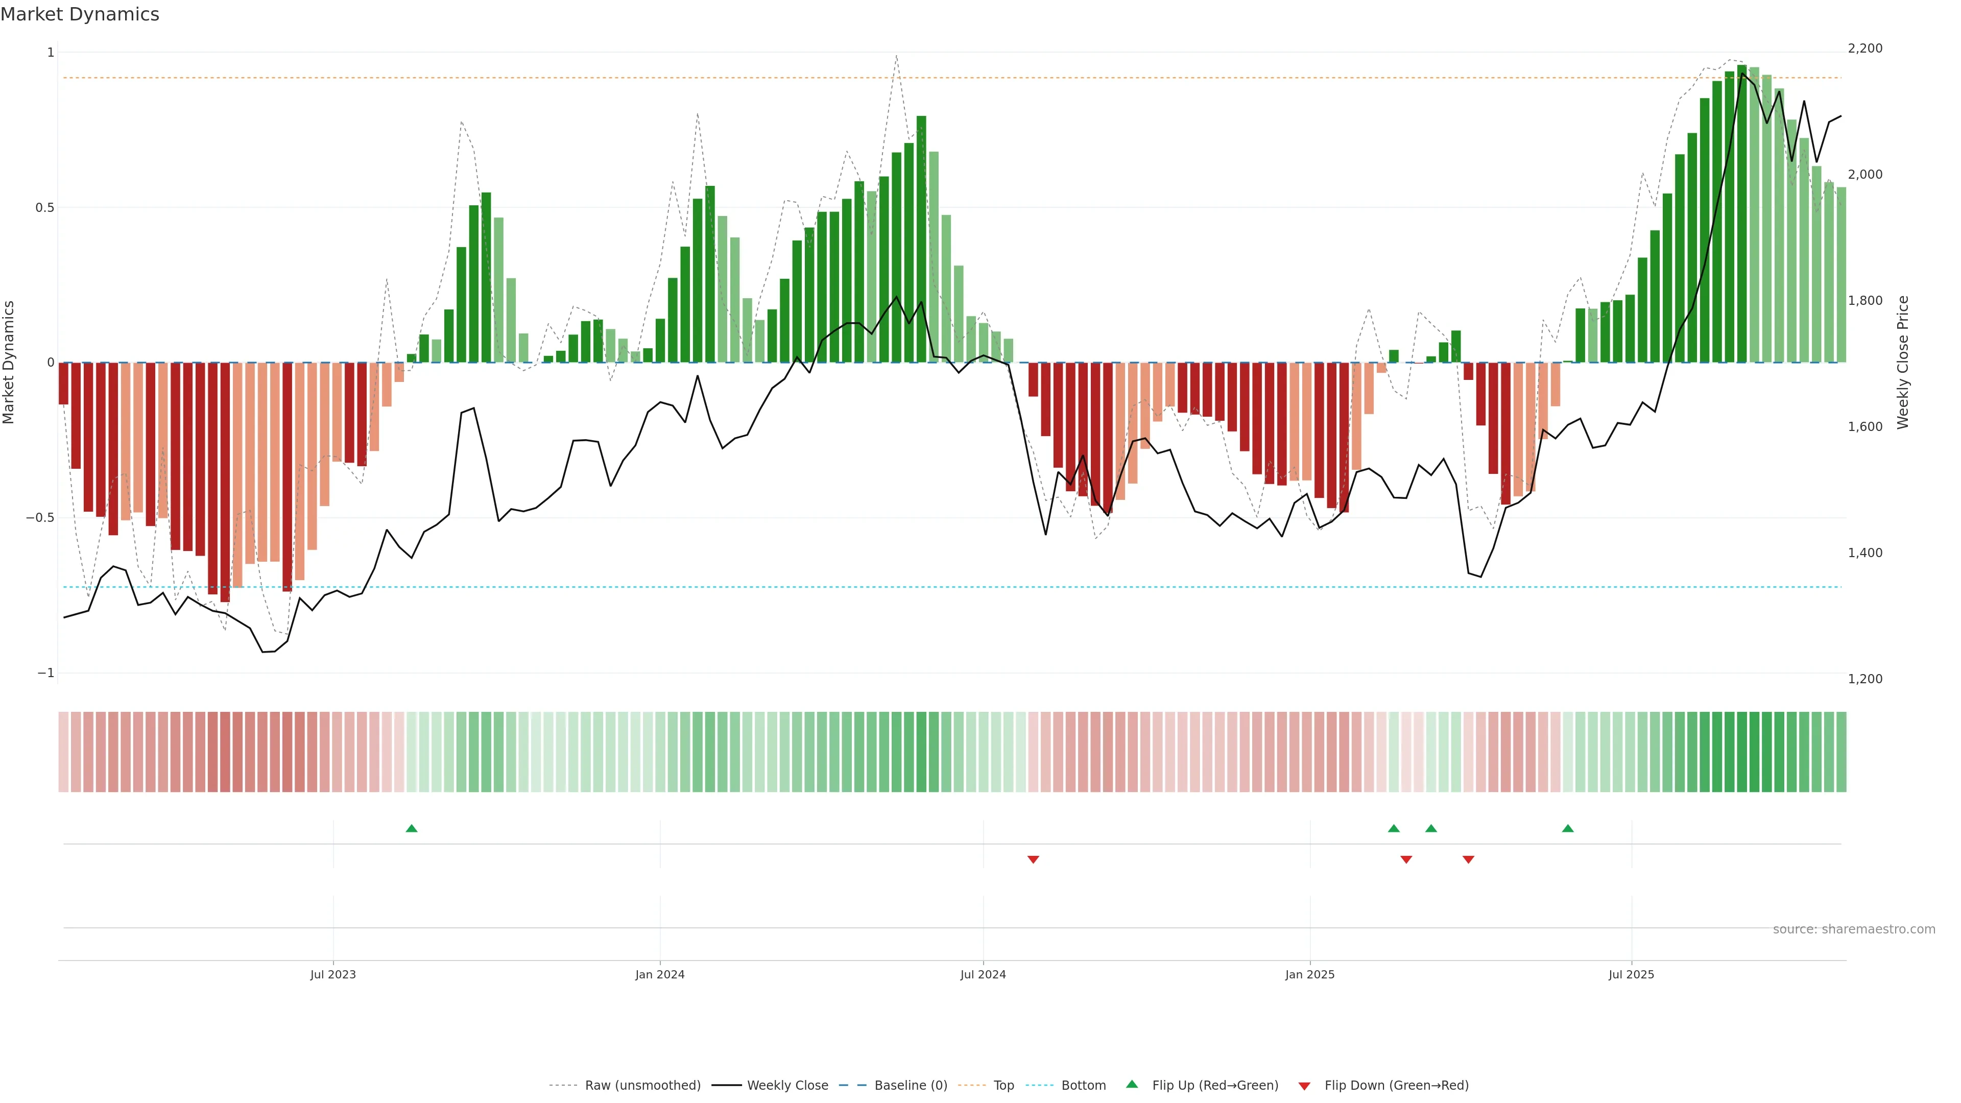Click the Flip Down (Green→Red) legend label
1961x1103 pixels.
1396,1086
